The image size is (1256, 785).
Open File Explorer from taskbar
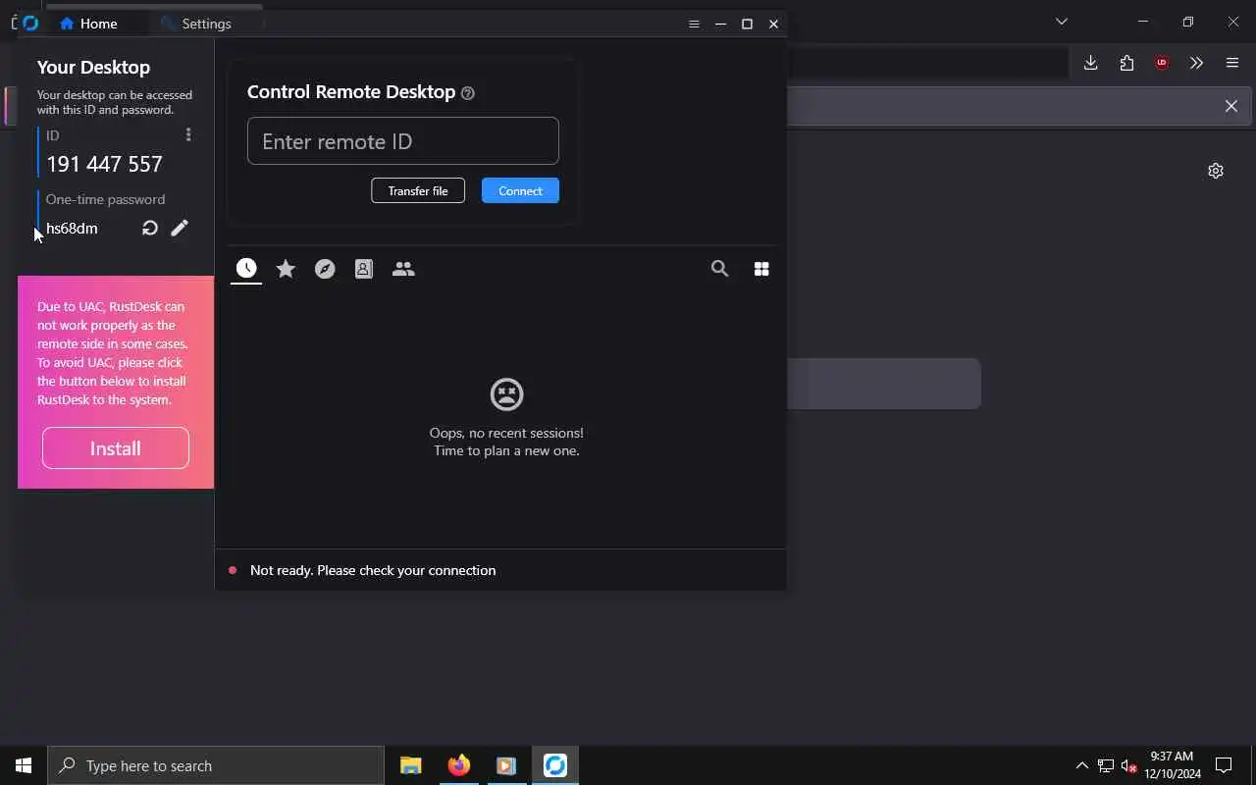(x=410, y=765)
